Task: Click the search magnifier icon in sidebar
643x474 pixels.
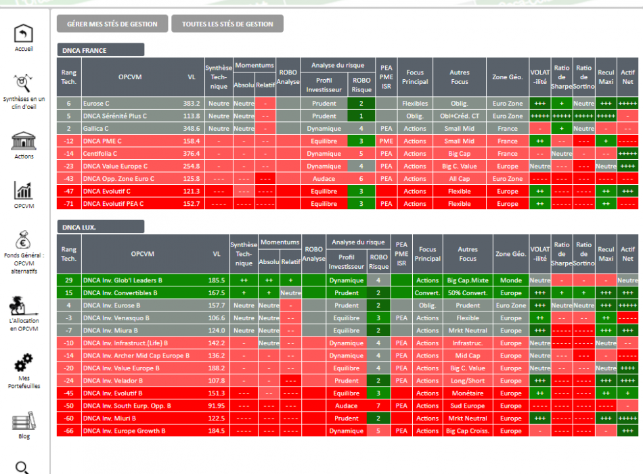Action: [22, 467]
